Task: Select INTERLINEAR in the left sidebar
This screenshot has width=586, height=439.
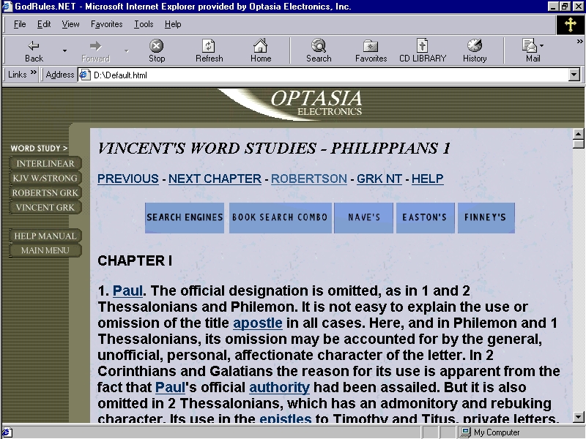Action: pyautogui.click(x=45, y=164)
